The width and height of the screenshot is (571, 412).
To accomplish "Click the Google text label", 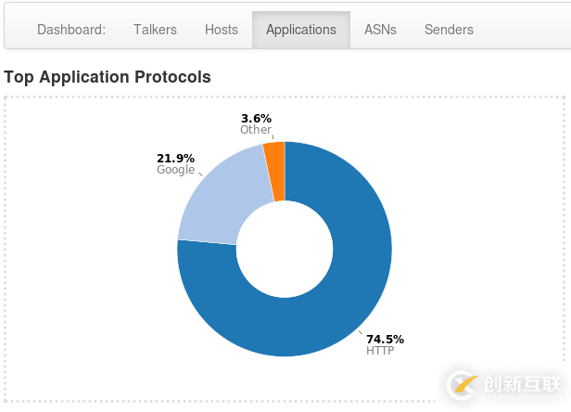I will tap(175, 170).
